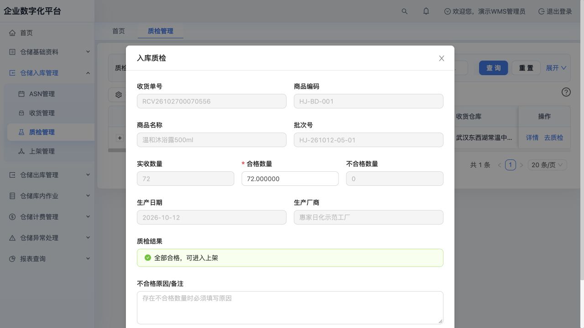Click the ASN管理 calendar icon
584x328 pixels.
coord(21,94)
